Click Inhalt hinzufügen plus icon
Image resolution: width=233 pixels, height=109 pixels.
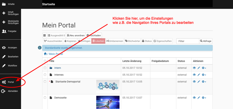click(4, 13)
